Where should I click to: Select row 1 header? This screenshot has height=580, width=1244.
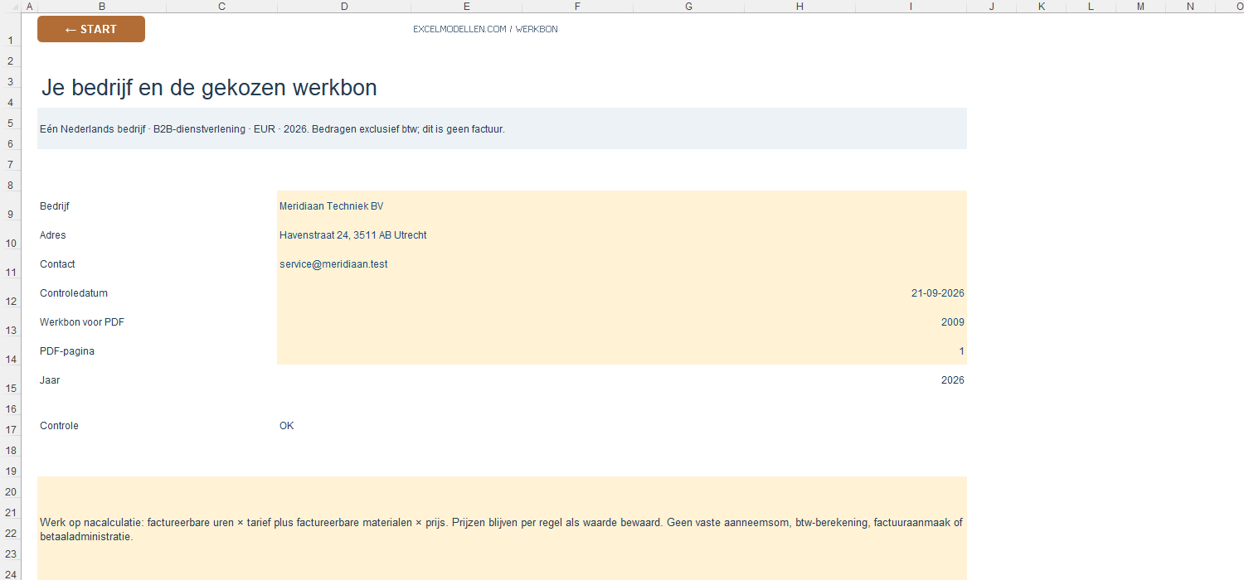click(x=10, y=30)
